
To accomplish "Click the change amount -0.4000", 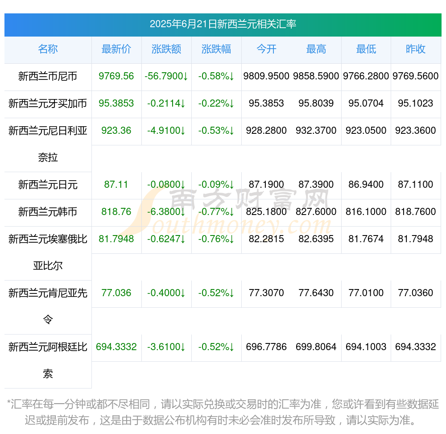I will 166,293.
